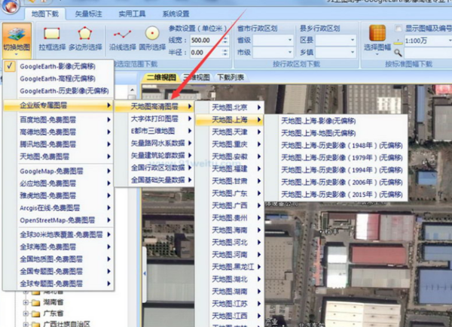The width and height of the screenshot is (452, 327).
Task: Open the 天地图-免费图层 submenu
Action: 59,156
